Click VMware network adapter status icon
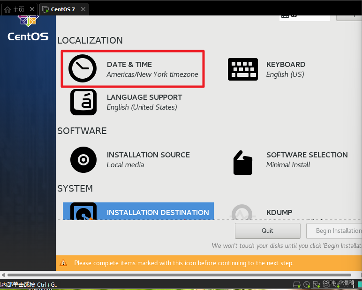362x290 pixels. (x=317, y=284)
